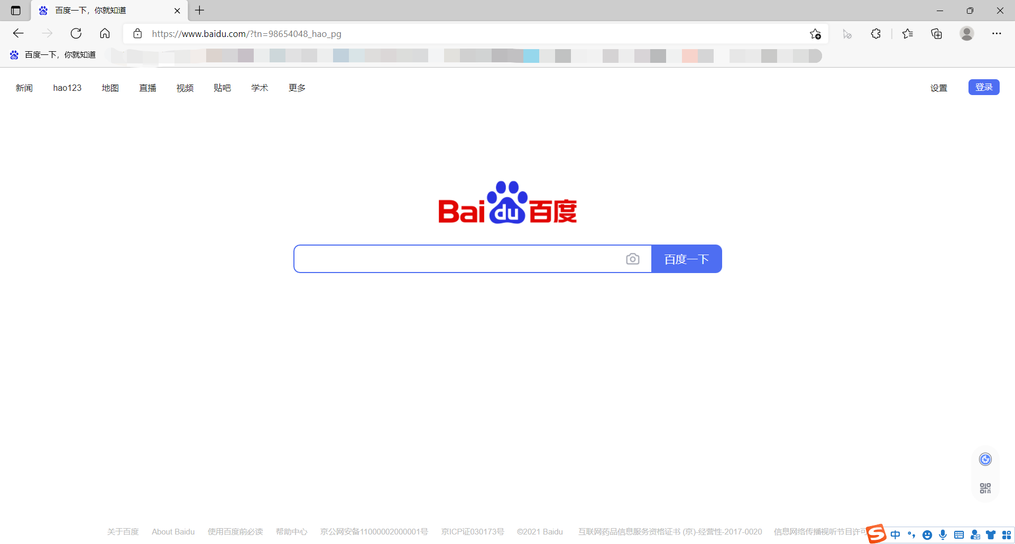Change Sogou input skin via shirt icon
This screenshot has height=544, width=1015.
pyautogui.click(x=990, y=534)
